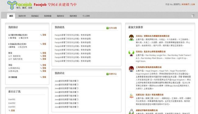Click magnifier icon in 12 篇文章 row

click(x=41, y=35)
